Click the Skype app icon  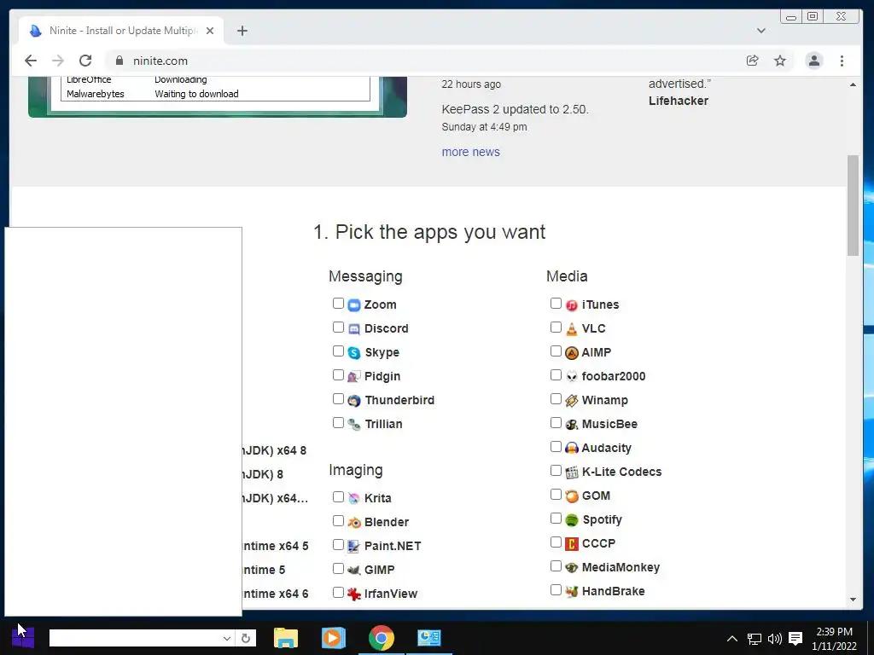tap(354, 353)
